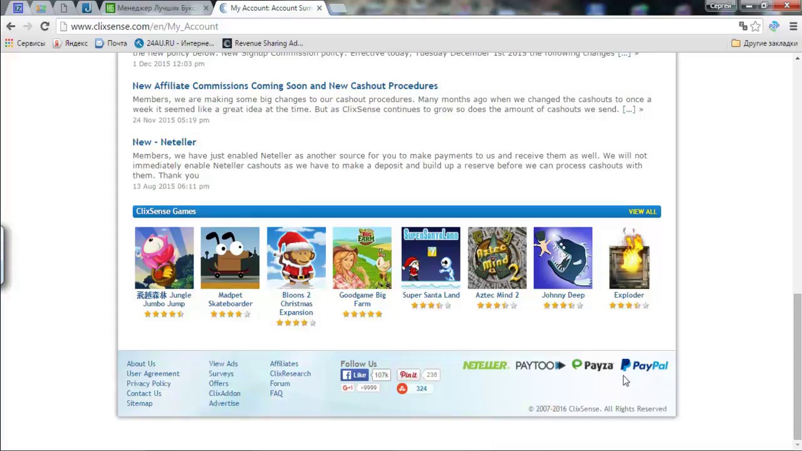
Task: Open the Aztec Mind 2 game thumbnail
Action: (x=497, y=258)
